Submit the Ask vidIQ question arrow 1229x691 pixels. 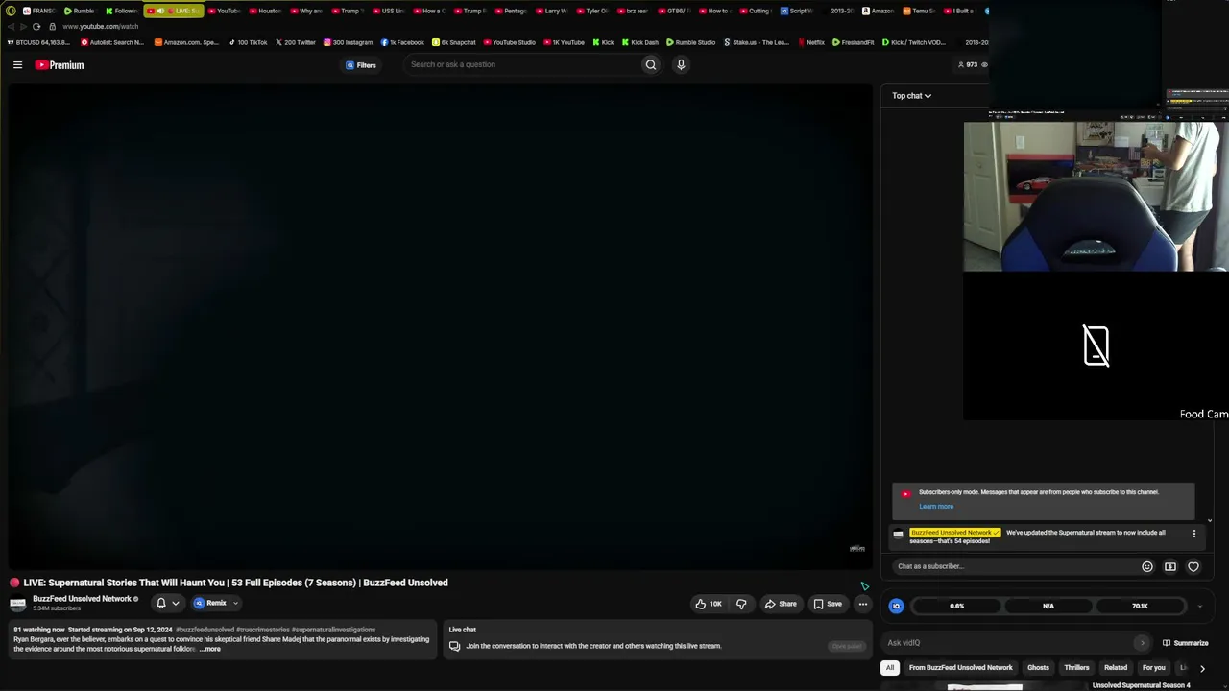pyautogui.click(x=1142, y=643)
